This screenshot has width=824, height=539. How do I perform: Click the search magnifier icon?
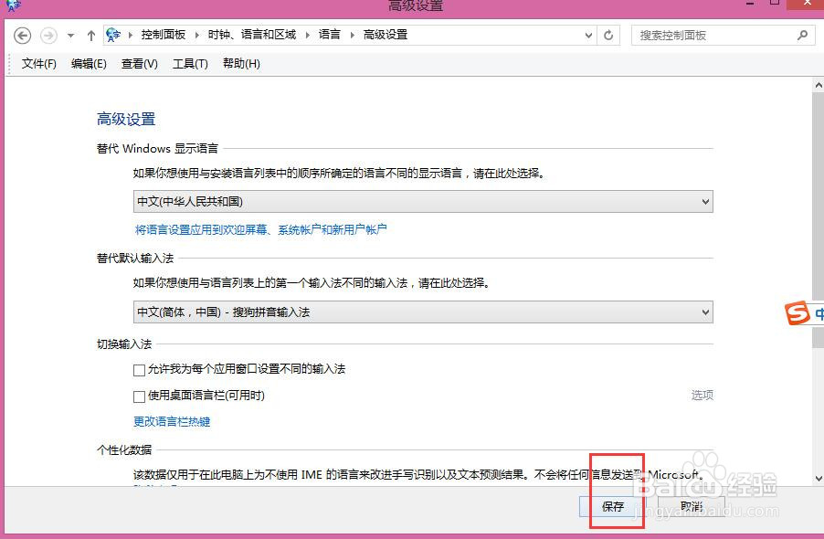[801, 35]
